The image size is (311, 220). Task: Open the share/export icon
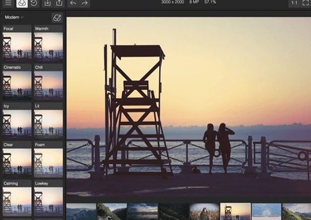click(x=60, y=3)
